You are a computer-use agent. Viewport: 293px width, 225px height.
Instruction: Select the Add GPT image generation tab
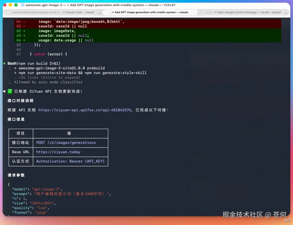150,12
